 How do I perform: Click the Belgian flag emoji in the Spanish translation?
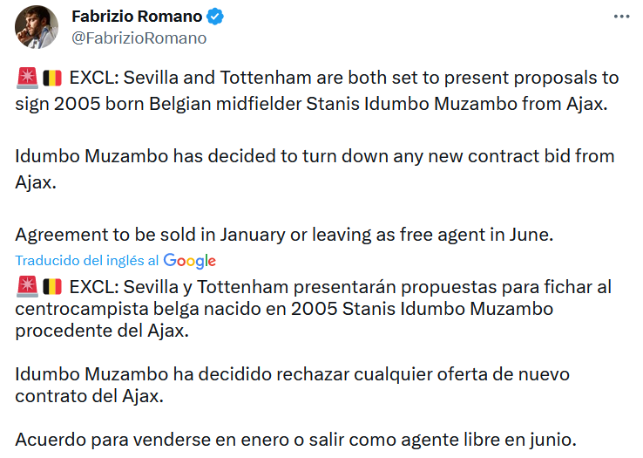[x=52, y=287]
